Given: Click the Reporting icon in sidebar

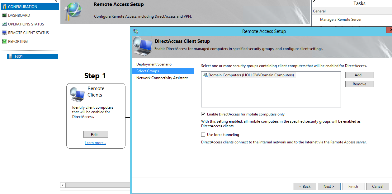Looking at the screenshot, I should (x=4, y=41).
